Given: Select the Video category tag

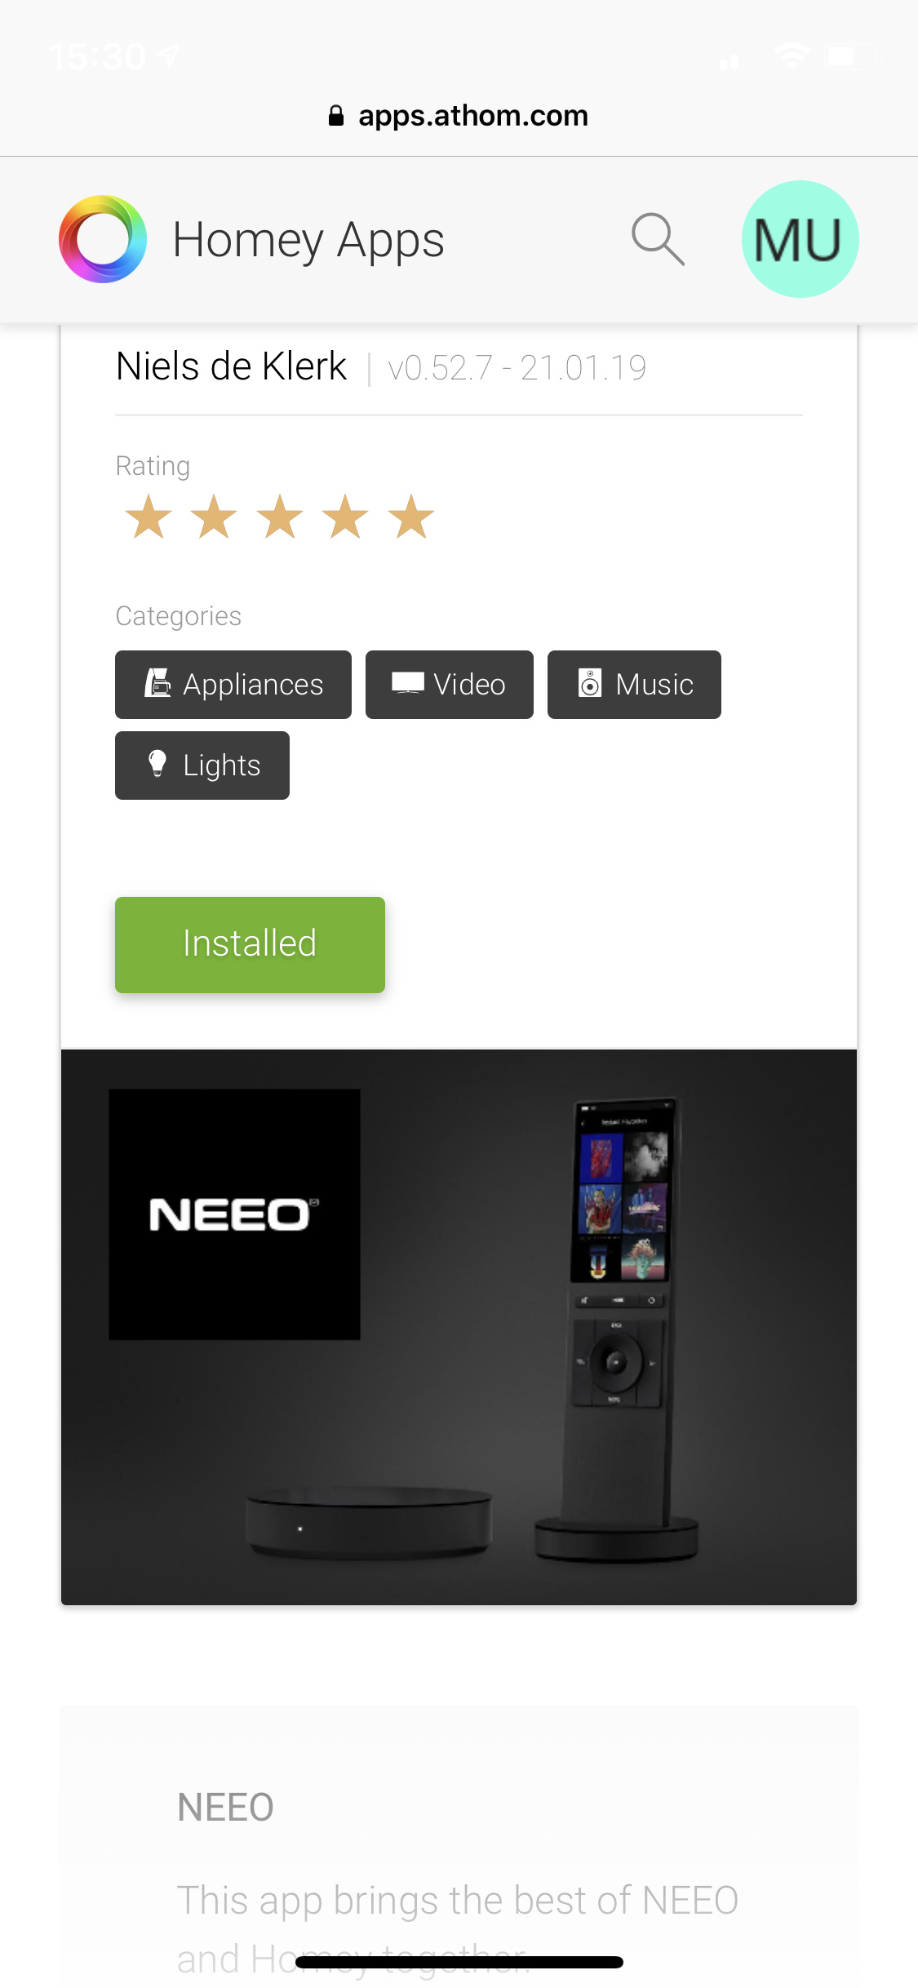Looking at the screenshot, I should coord(450,685).
